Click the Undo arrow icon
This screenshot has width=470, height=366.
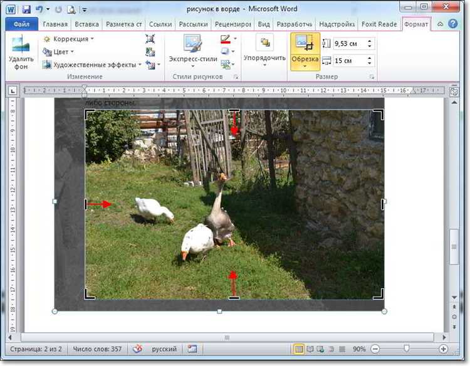(39, 9)
